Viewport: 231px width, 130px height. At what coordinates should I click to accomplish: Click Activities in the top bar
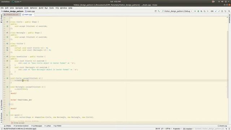5,1
